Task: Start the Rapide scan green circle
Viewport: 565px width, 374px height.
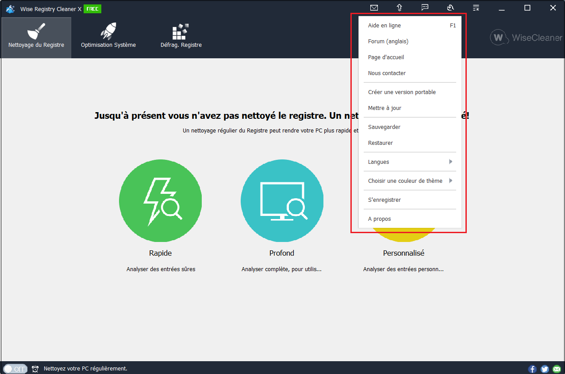Action: pos(160,201)
